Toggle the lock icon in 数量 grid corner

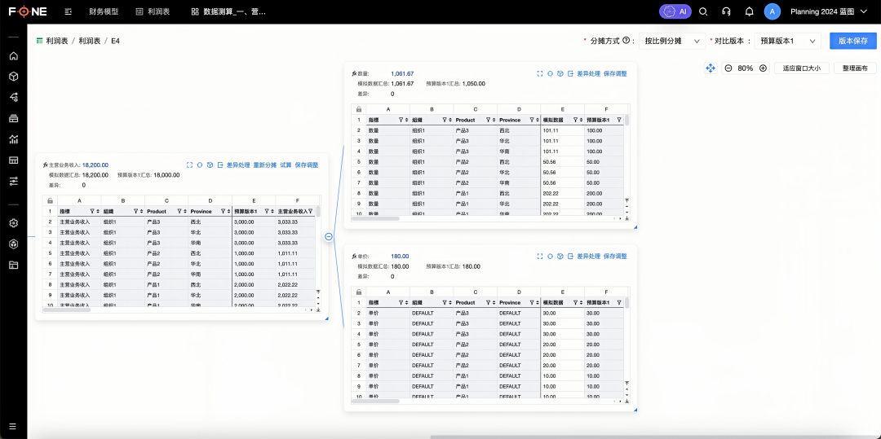pos(358,109)
